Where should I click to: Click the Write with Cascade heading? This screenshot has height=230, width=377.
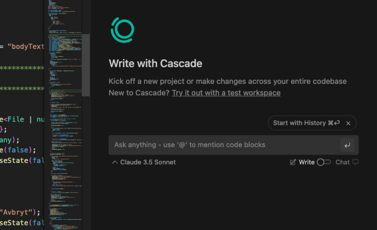(x=156, y=64)
